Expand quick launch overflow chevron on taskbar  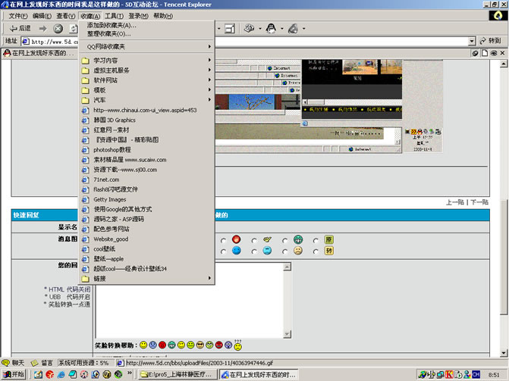pos(130,373)
